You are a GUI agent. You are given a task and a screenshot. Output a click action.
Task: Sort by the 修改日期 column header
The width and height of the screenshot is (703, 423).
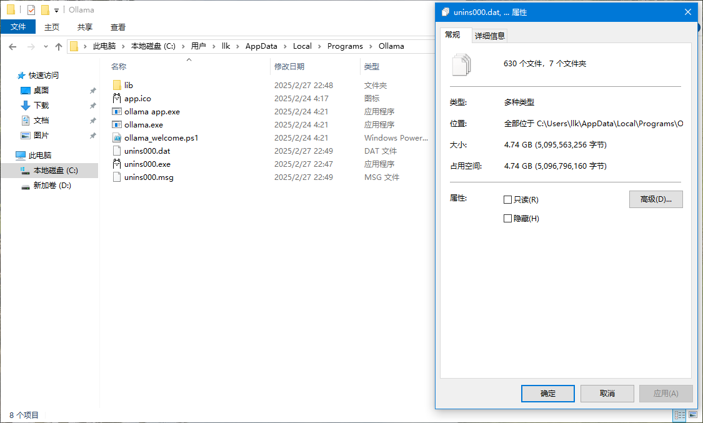coord(289,66)
